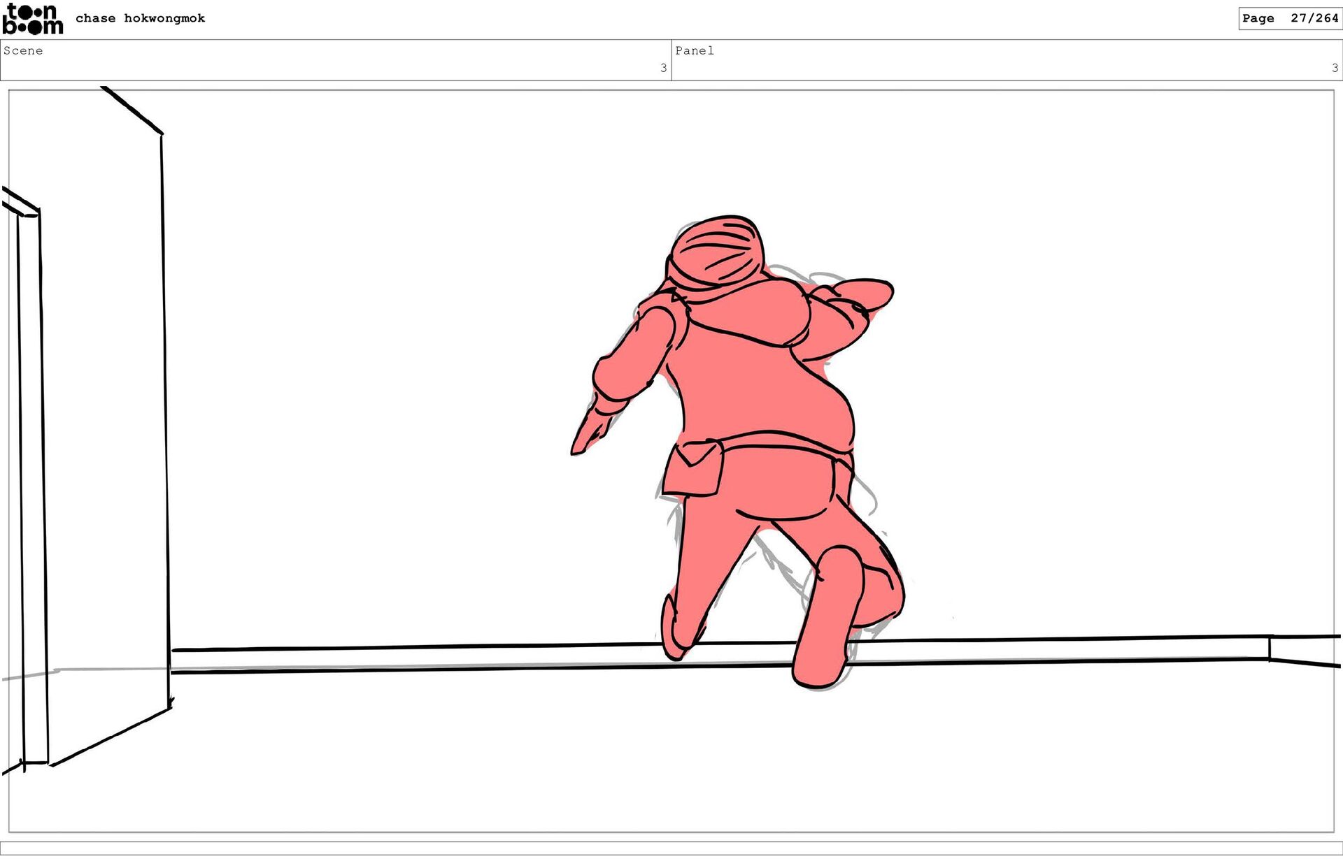Screen dimensions: 1343x868
Task: Click the Scene number 3 value
Action: [x=663, y=68]
